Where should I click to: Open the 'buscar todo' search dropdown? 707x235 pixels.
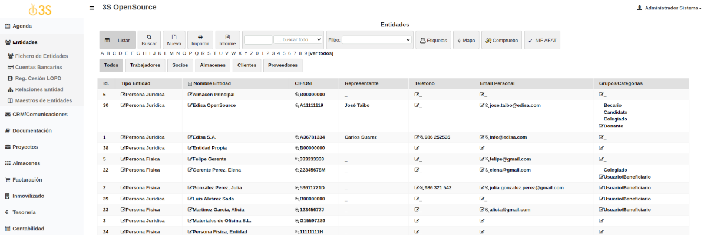298,40
